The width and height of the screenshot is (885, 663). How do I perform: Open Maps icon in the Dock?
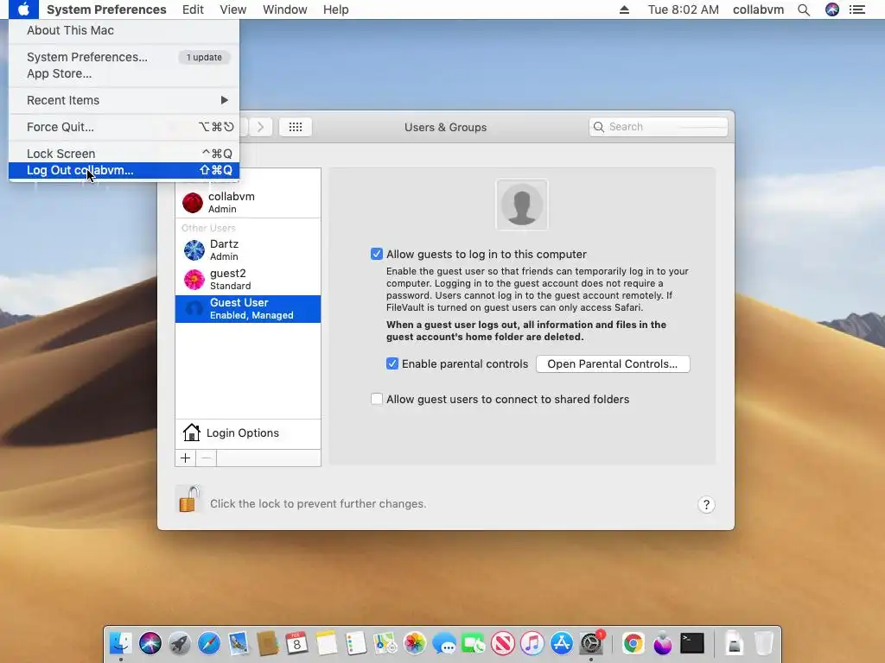tap(385, 643)
